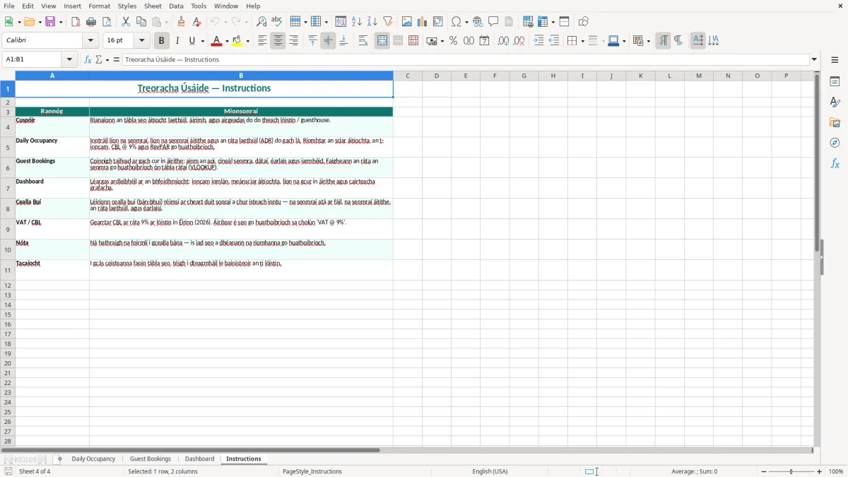Toggle Align Top

coord(312,41)
